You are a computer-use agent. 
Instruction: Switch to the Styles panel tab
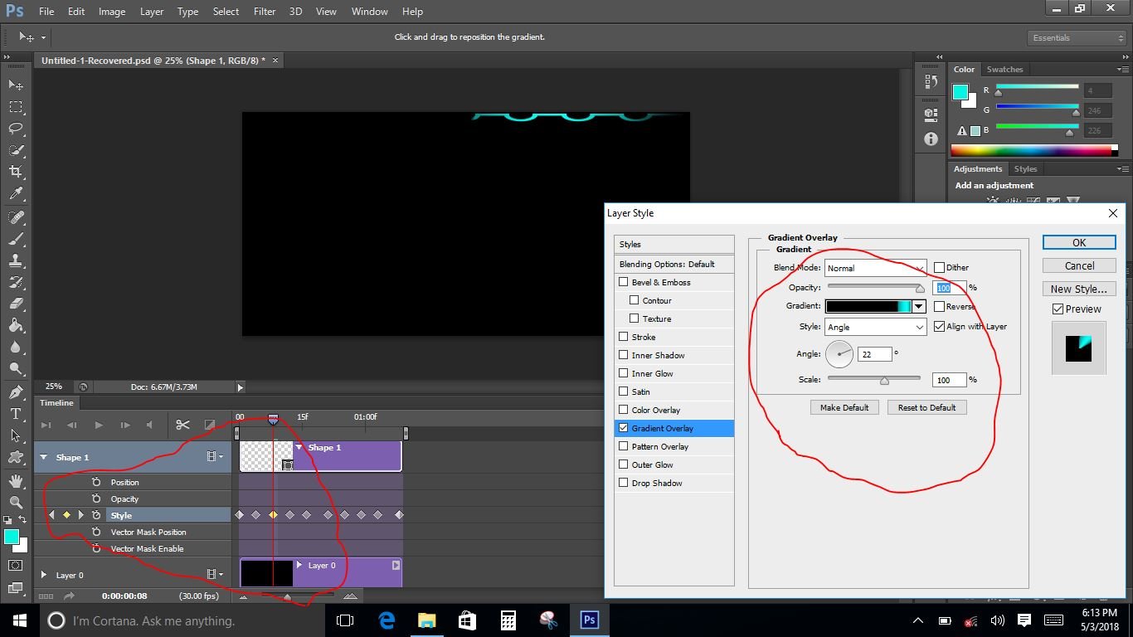pyautogui.click(x=1025, y=169)
